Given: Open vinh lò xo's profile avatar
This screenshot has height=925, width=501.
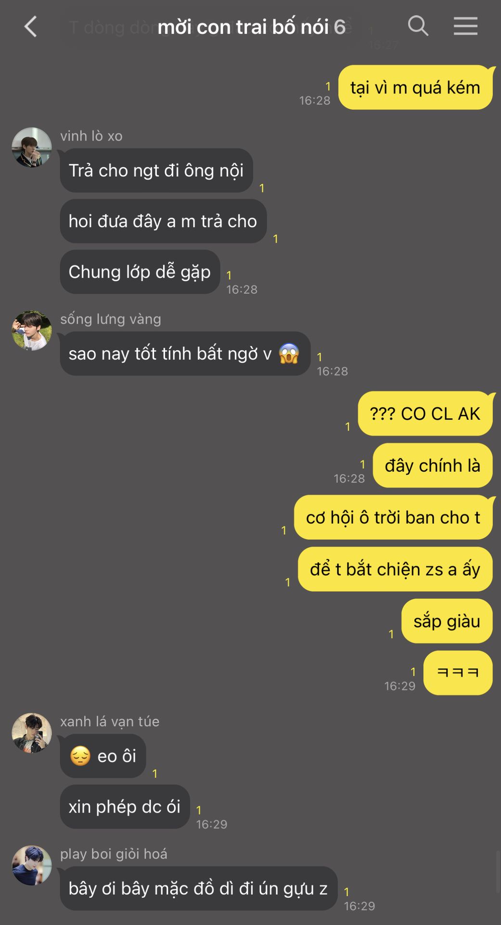Looking at the screenshot, I should coord(32,147).
